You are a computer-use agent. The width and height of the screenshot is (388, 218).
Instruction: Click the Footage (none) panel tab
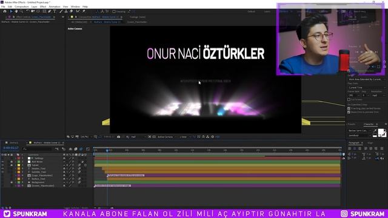[x=138, y=17]
